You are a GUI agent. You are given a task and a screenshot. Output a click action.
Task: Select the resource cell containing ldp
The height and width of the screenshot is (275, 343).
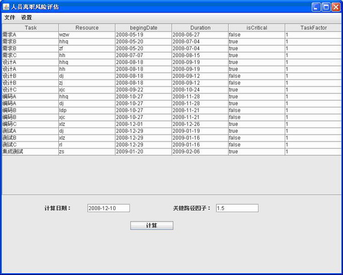tap(87, 111)
